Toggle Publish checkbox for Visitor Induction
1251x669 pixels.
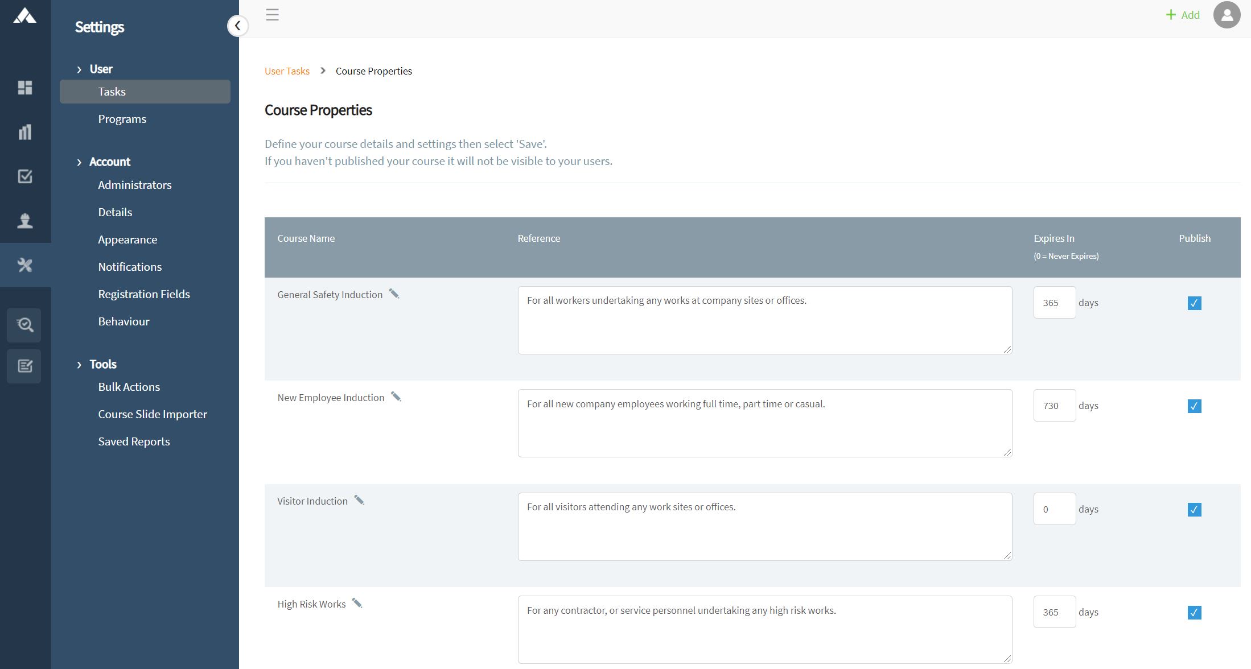[1194, 509]
